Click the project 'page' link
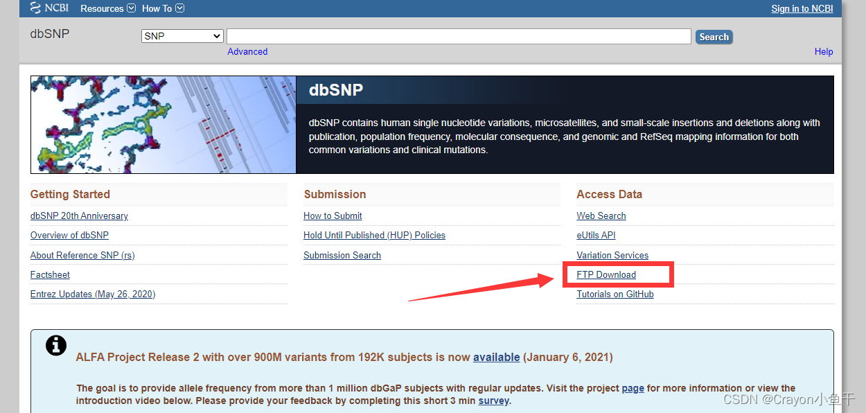This screenshot has height=413, width=866. click(x=633, y=388)
